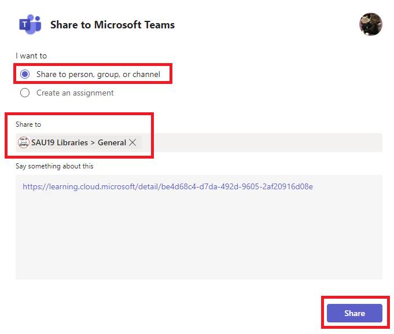Viewport: 394px width, 334px height.
Task: Click the blue Share button
Action: pos(355,313)
